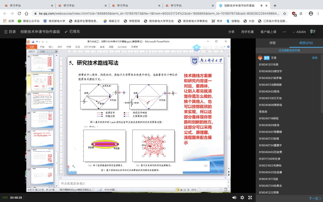Open the ••• more options menu

coord(284,32)
